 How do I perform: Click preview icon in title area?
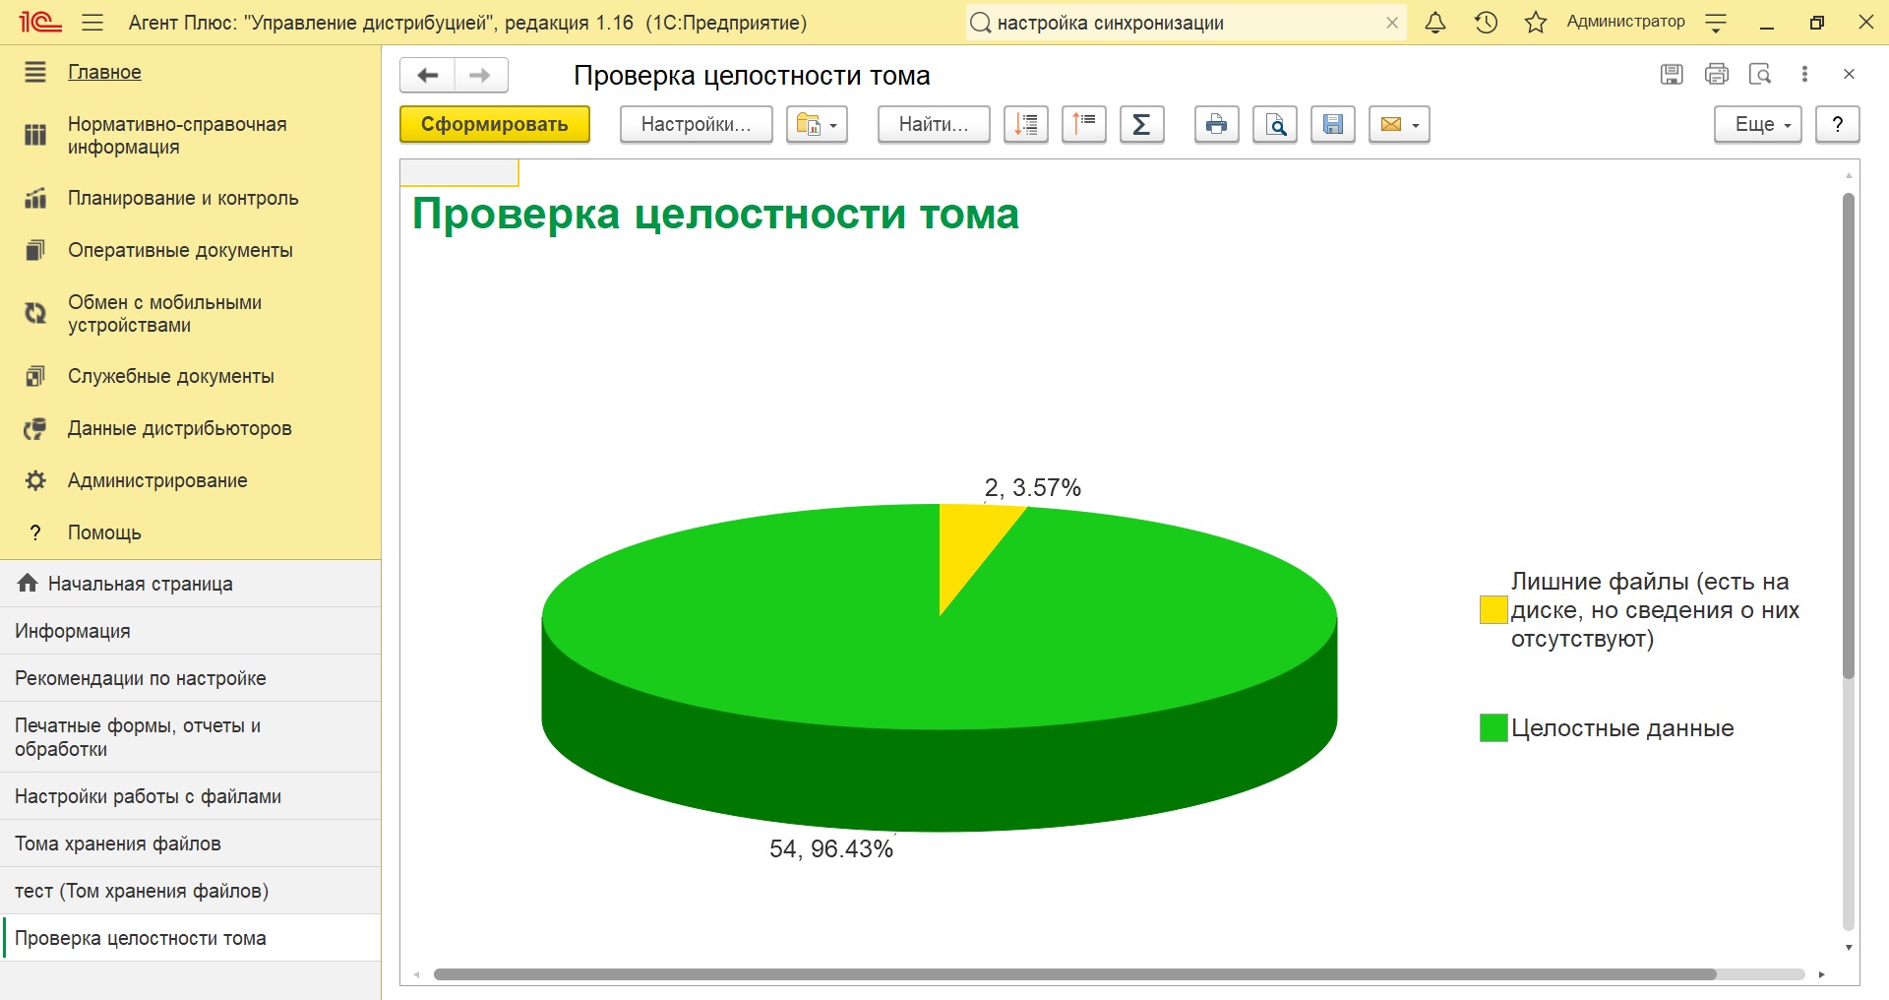[1760, 74]
